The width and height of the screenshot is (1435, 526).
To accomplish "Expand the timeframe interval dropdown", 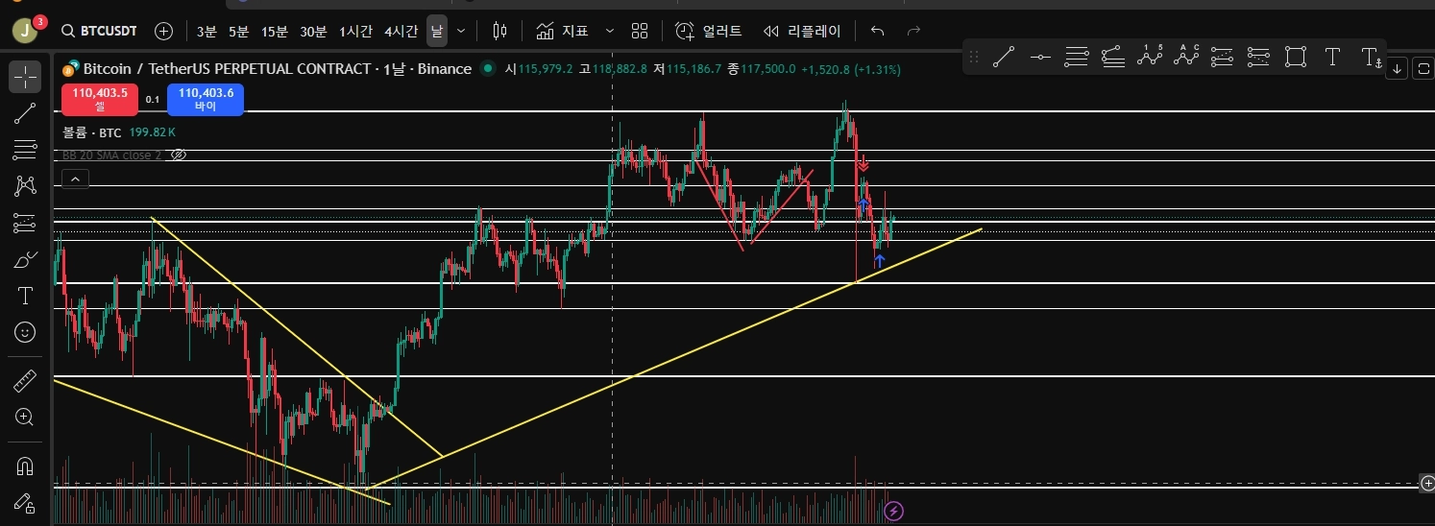I will point(461,31).
